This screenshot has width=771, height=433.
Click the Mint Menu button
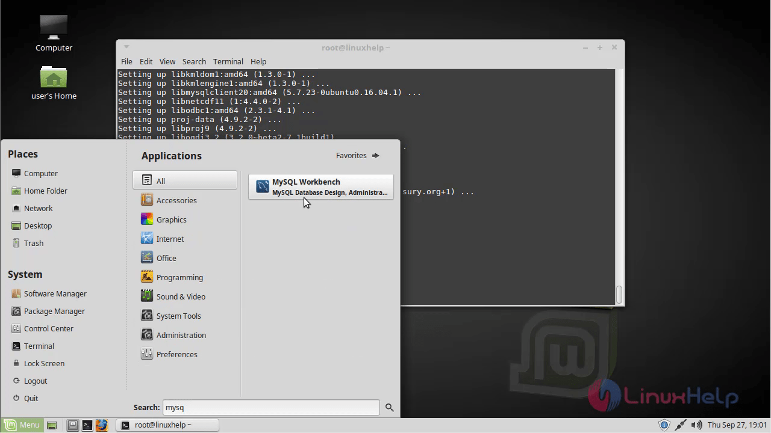(x=22, y=425)
